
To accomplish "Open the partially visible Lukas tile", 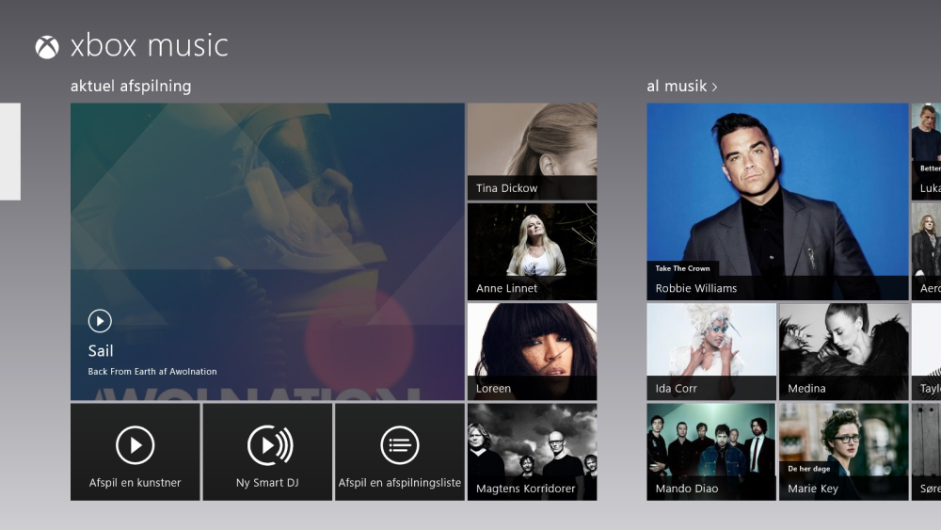I will point(926,152).
